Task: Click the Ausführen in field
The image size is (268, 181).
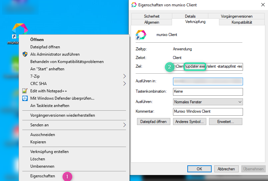Action: (x=208, y=81)
